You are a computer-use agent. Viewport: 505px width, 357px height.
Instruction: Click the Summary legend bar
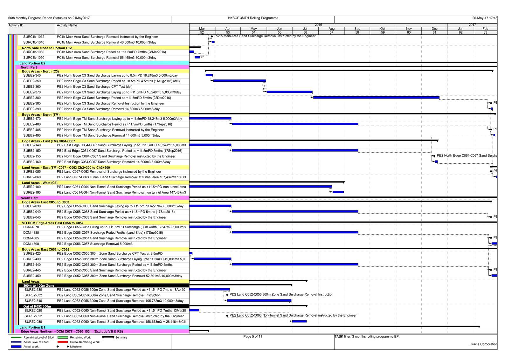point(108,337)
